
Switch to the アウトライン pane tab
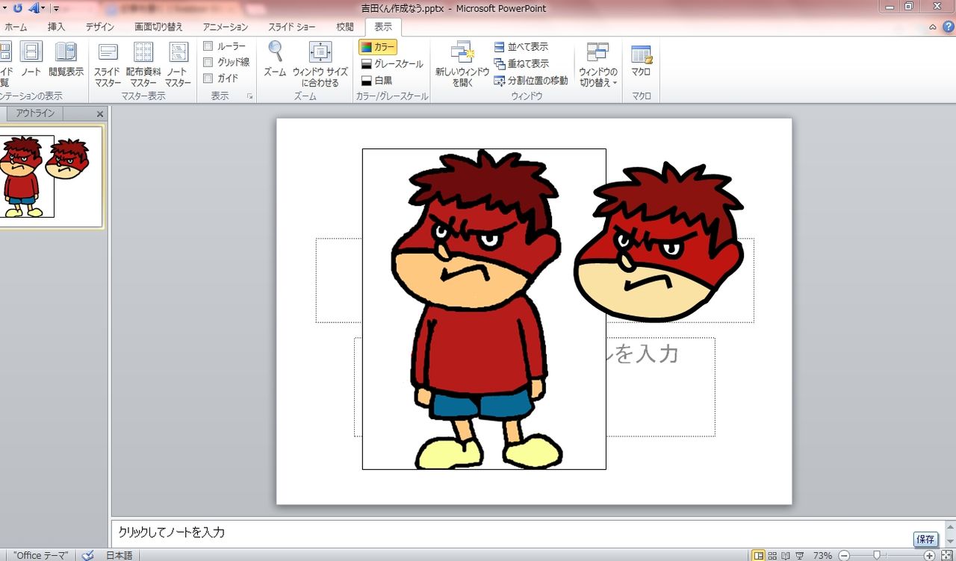[36, 113]
